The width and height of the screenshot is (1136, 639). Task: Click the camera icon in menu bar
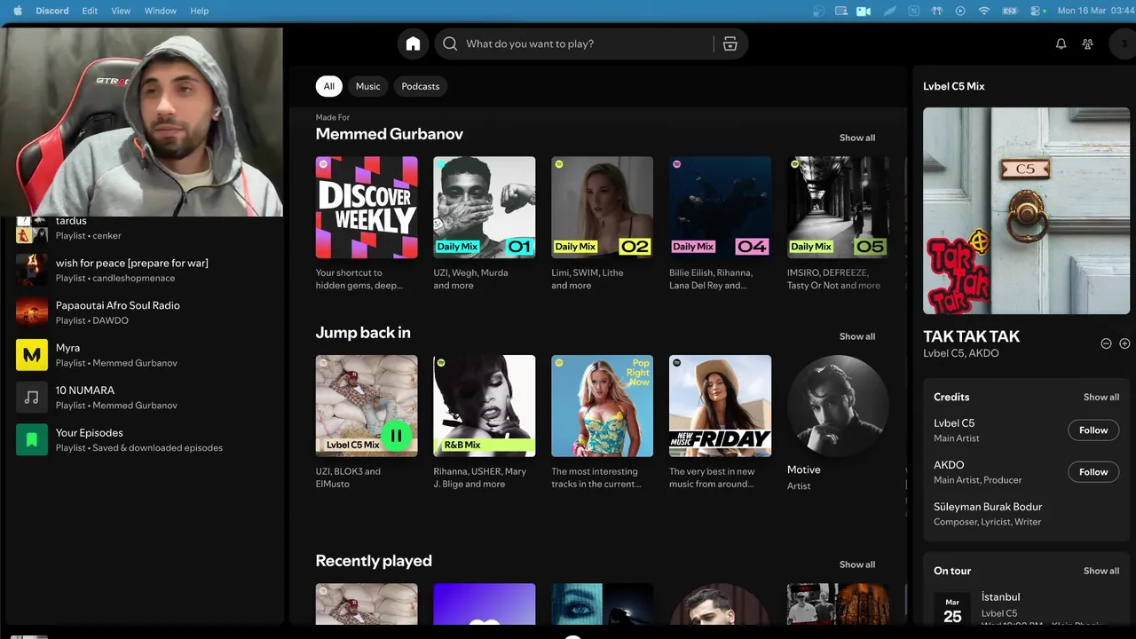pyautogui.click(x=864, y=11)
